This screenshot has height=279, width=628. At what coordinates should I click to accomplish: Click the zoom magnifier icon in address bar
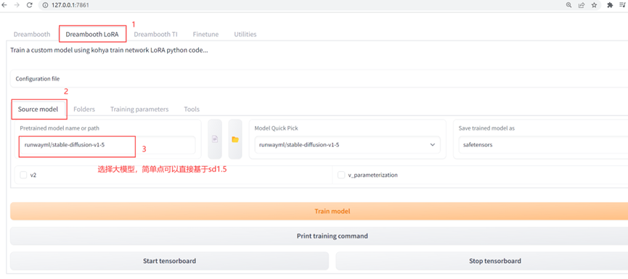pos(568,5)
